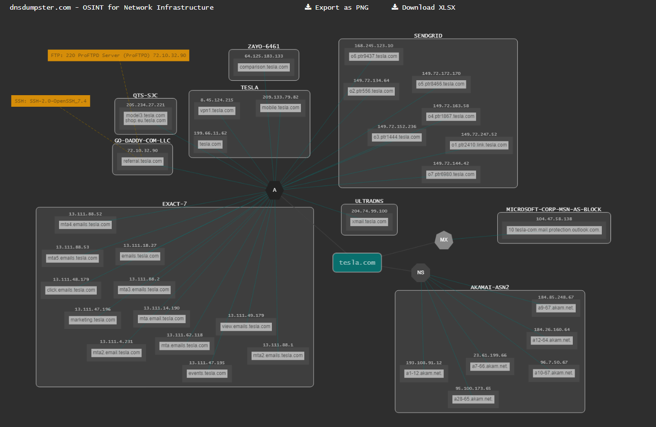This screenshot has width=656, height=427.
Task: Click the referral.tesla.com host node
Action: [142, 161]
